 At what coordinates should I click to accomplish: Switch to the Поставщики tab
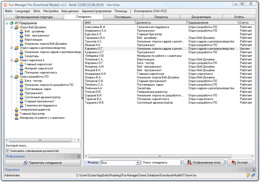[x=123, y=17]
